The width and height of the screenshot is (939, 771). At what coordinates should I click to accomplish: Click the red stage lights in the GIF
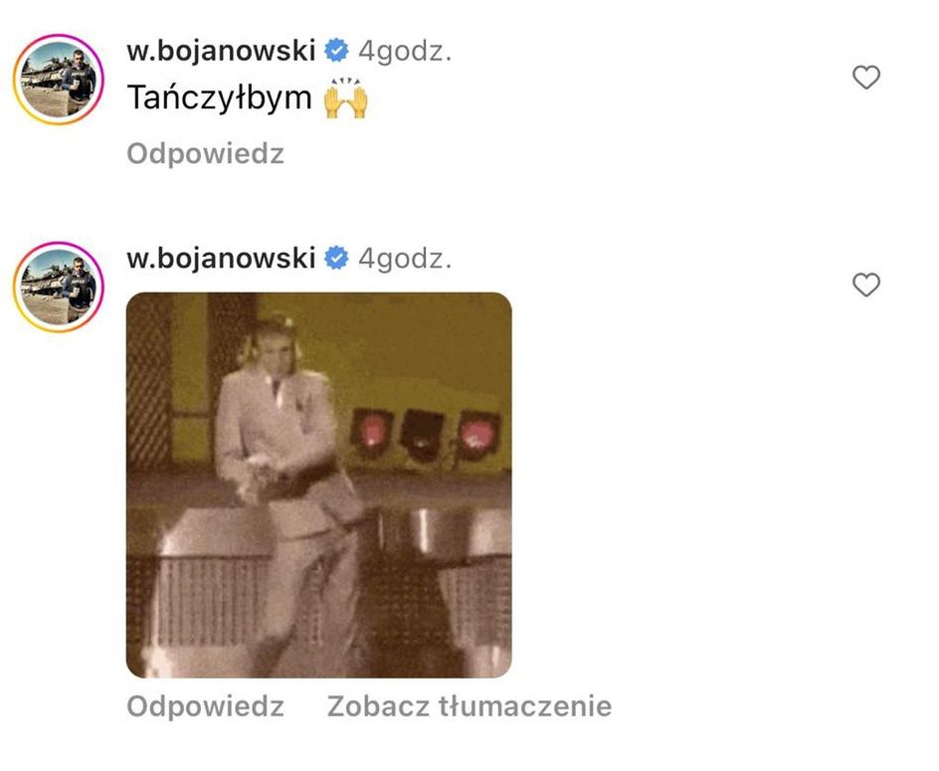(x=427, y=435)
